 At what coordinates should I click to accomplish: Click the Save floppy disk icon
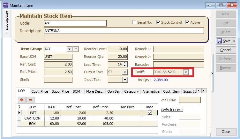coord(220,41)
